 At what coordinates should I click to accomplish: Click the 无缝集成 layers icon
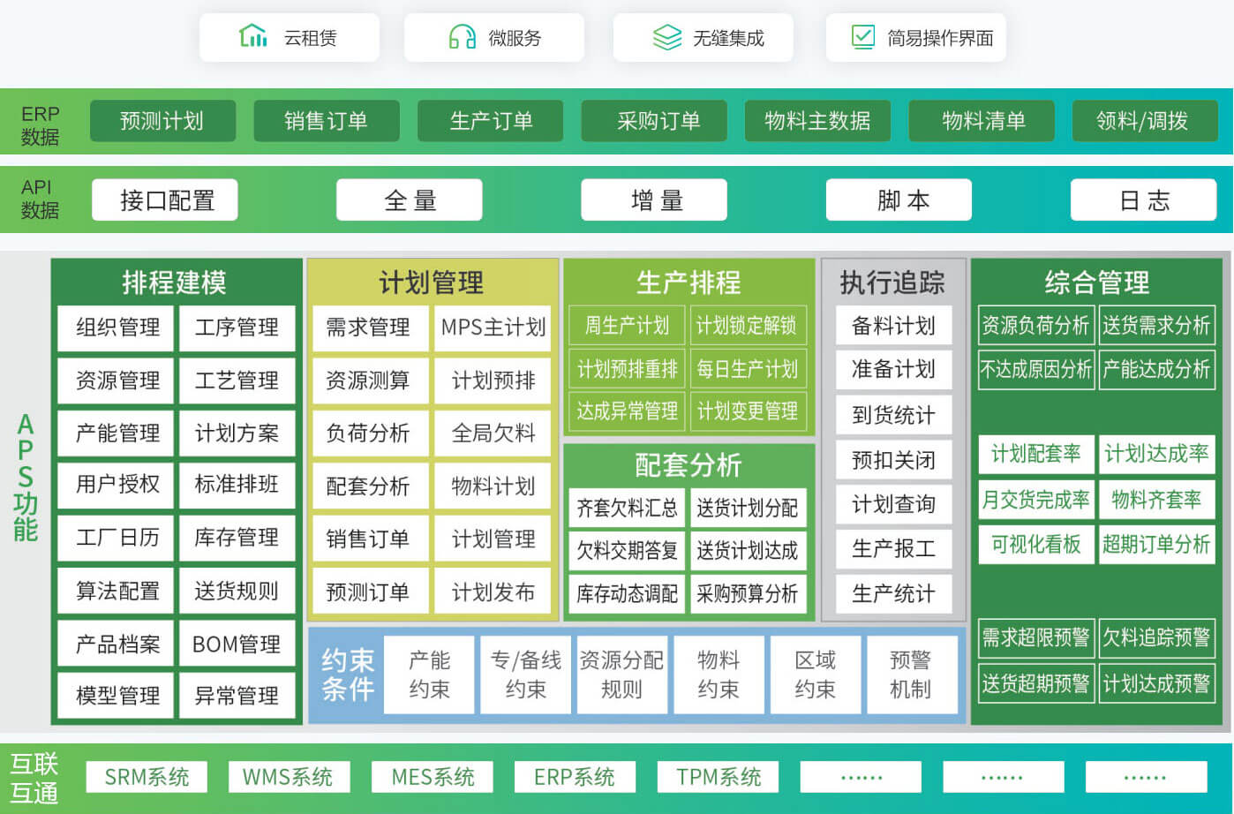click(666, 37)
